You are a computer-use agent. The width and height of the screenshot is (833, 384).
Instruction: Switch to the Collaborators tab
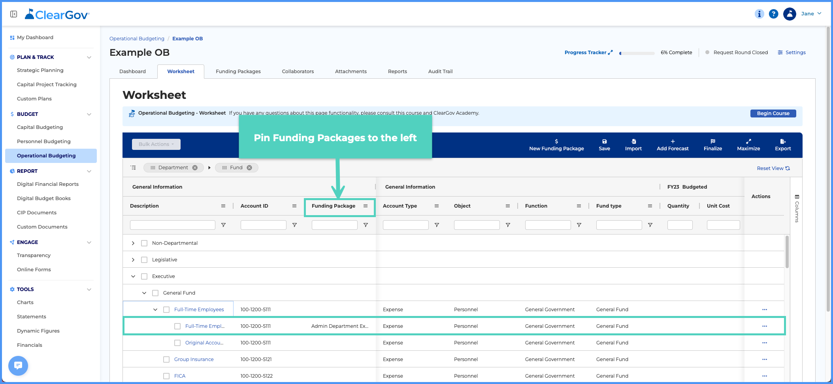[298, 72]
